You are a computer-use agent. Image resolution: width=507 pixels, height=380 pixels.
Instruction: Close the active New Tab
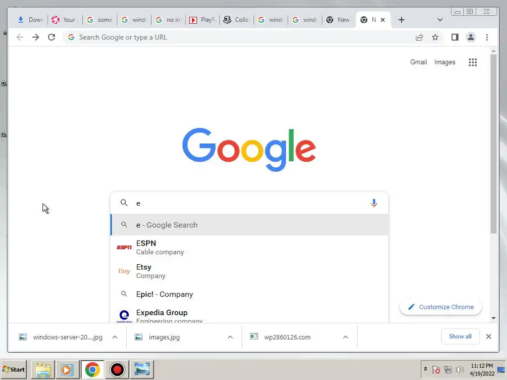383,20
